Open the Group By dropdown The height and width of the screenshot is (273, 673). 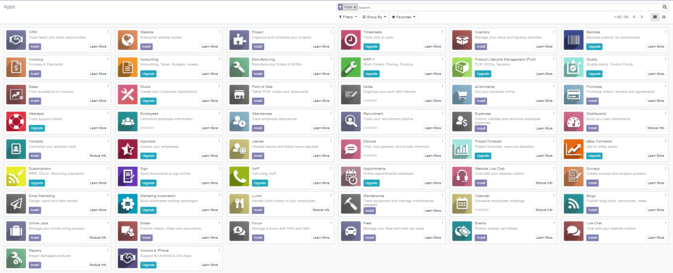tap(374, 17)
